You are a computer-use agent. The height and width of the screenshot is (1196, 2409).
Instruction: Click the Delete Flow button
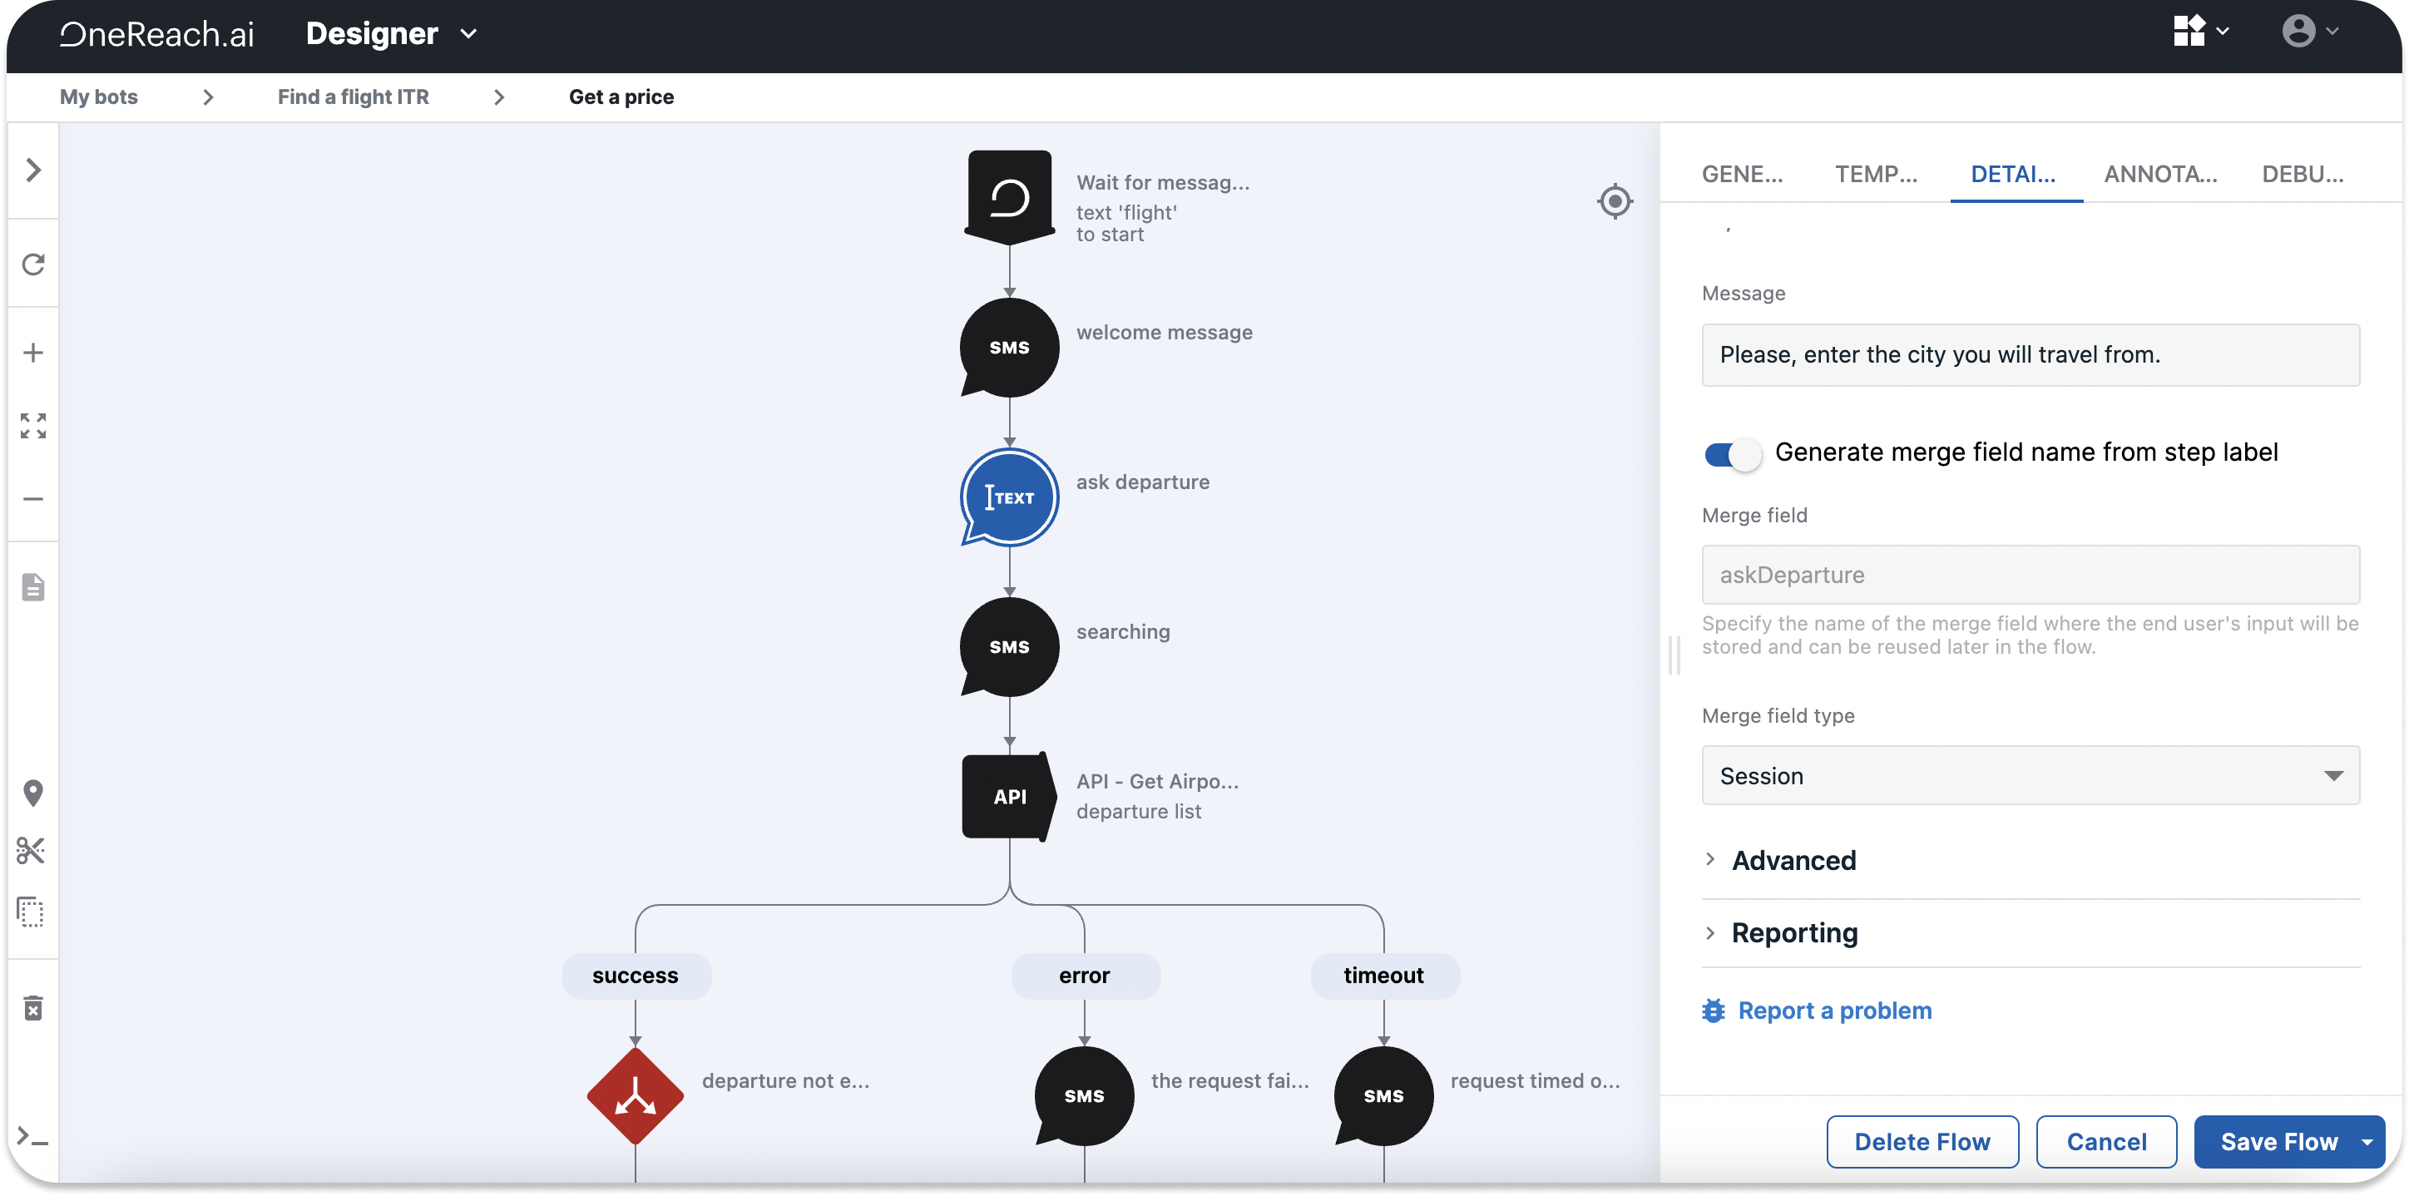[1921, 1142]
